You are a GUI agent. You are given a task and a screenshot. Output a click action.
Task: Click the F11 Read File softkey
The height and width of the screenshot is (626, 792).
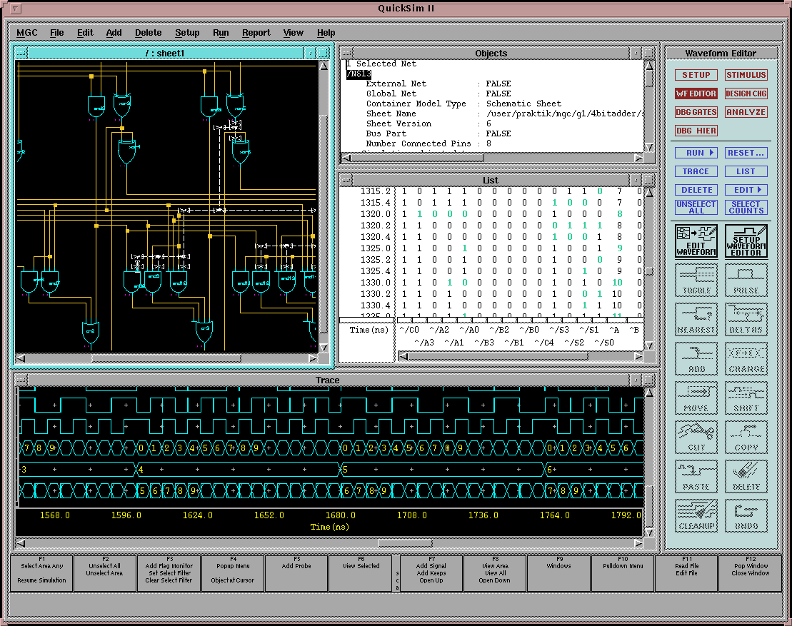coord(687,573)
